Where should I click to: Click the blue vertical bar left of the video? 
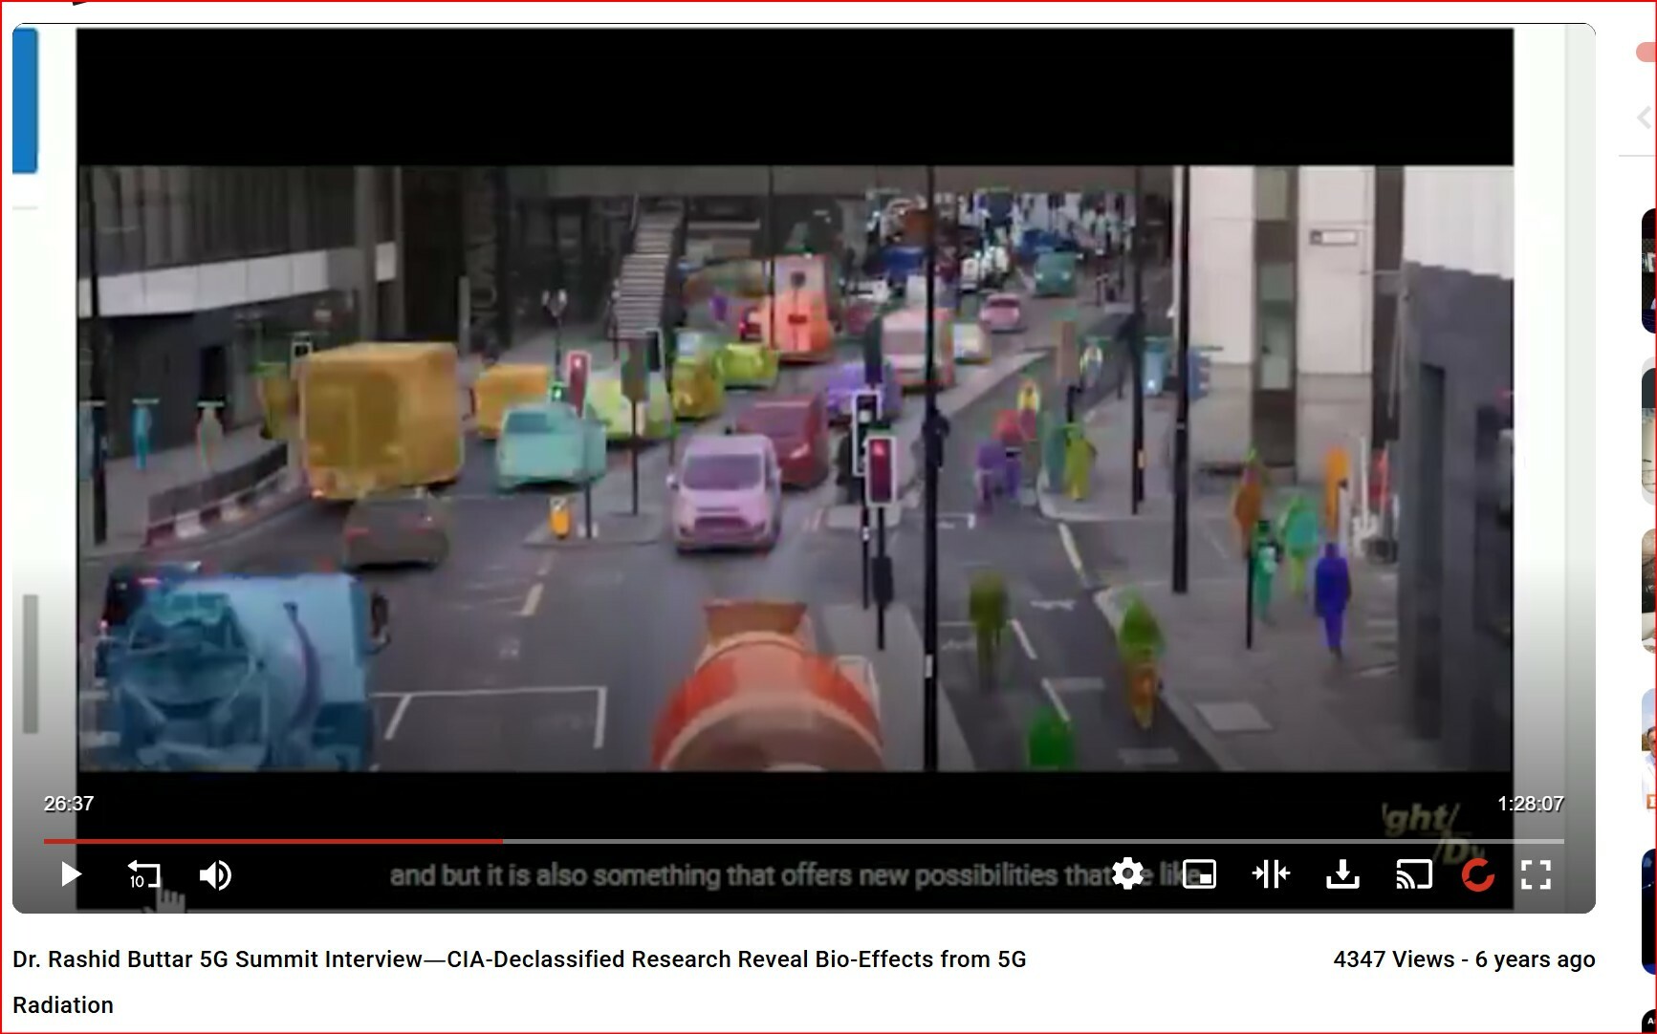[26, 100]
